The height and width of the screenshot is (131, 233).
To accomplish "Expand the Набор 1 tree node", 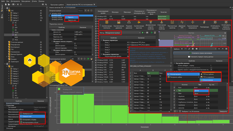I will [x=9, y=13].
